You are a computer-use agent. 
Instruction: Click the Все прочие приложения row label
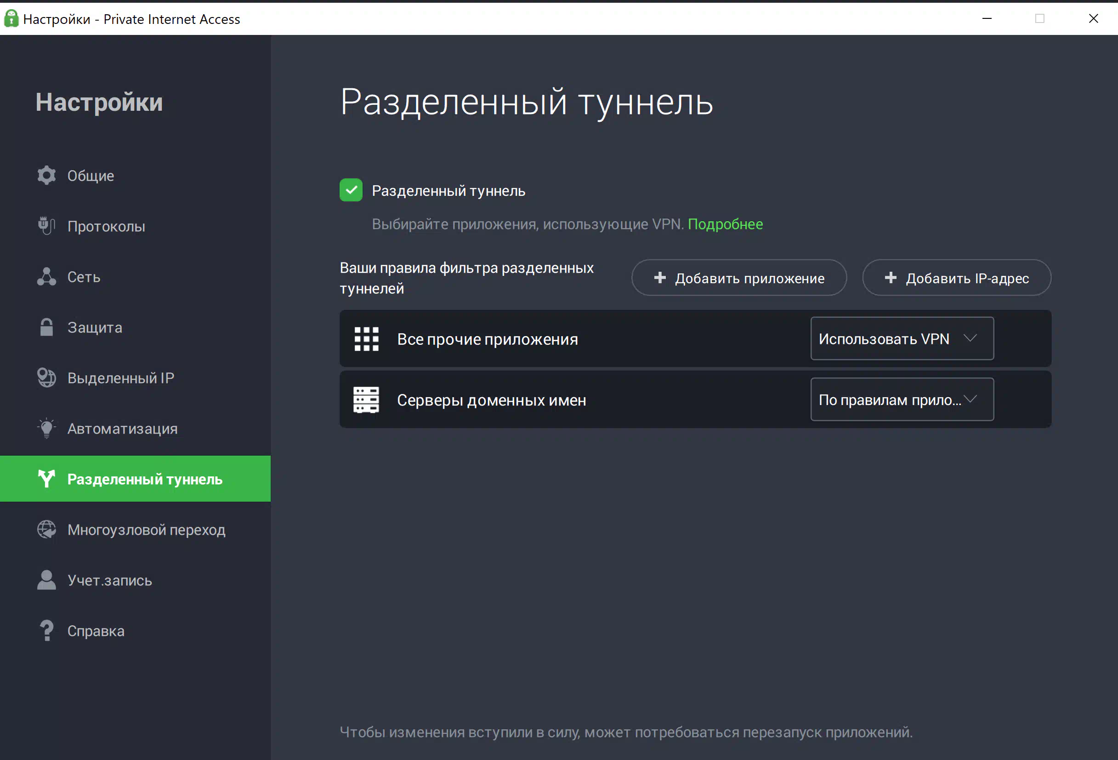(x=488, y=339)
